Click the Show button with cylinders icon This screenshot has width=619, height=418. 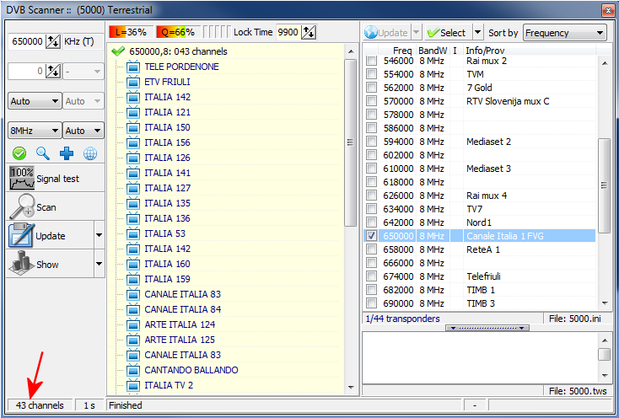coord(50,265)
